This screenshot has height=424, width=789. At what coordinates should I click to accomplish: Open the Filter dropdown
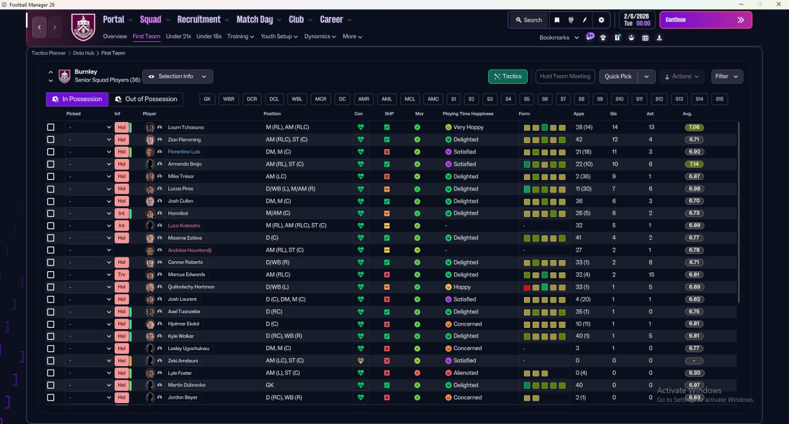pyautogui.click(x=727, y=76)
